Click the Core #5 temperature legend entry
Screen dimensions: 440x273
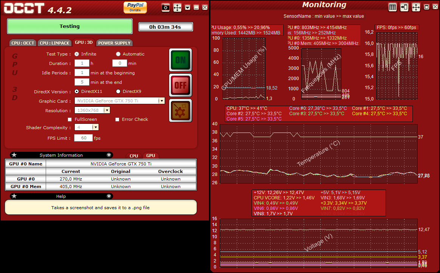click(254, 119)
